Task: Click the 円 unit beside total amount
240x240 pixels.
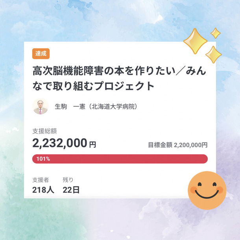Action: 92,144
